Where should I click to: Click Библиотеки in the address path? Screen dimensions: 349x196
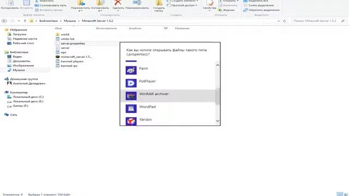click(49, 21)
